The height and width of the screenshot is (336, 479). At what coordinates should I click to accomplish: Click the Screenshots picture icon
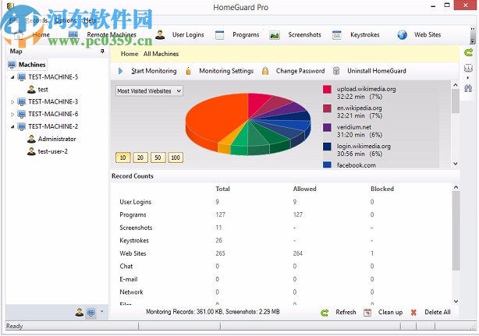click(x=275, y=35)
